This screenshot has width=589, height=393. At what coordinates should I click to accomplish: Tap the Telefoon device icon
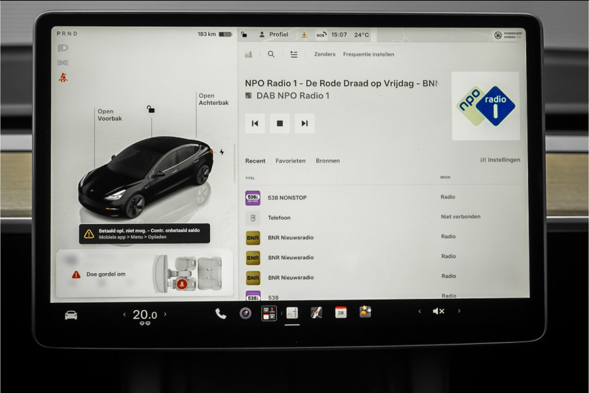coord(253,217)
